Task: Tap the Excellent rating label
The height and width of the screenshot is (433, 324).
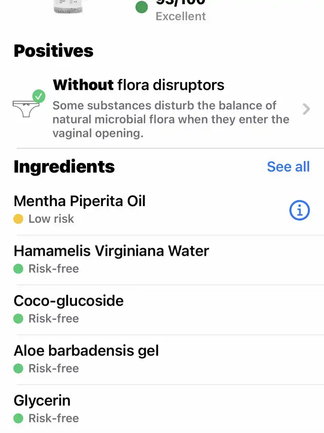Action: pyautogui.click(x=181, y=16)
